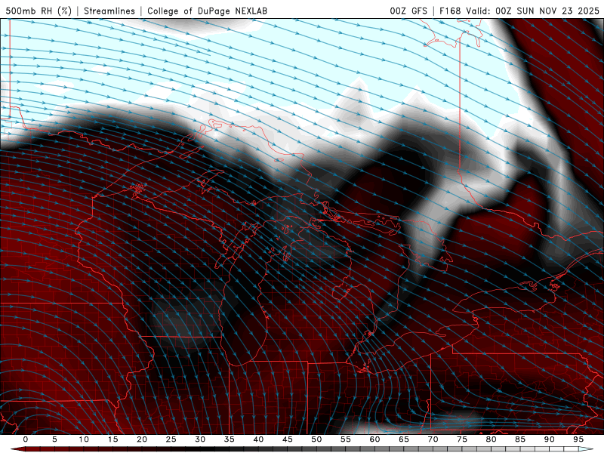This screenshot has width=604, height=453.
Task: Click the color scale value '0'
Action: tap(26, 439)
